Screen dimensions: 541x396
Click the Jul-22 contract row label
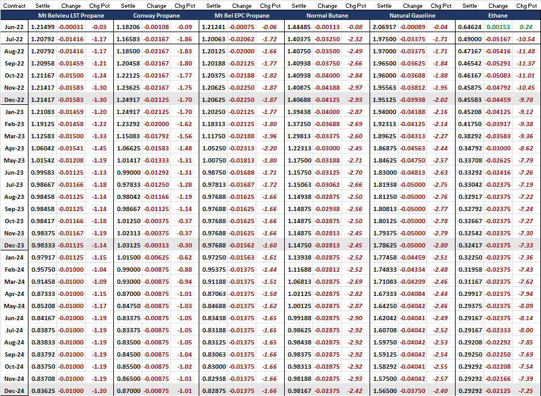[14, 39]
